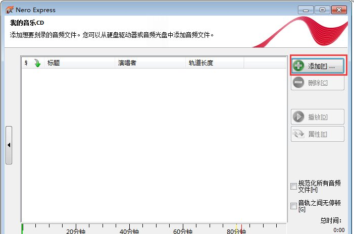Viewport: 354px width, 234px height.
Task: Click the red capacity limit marker
Action: click(241, 228)
